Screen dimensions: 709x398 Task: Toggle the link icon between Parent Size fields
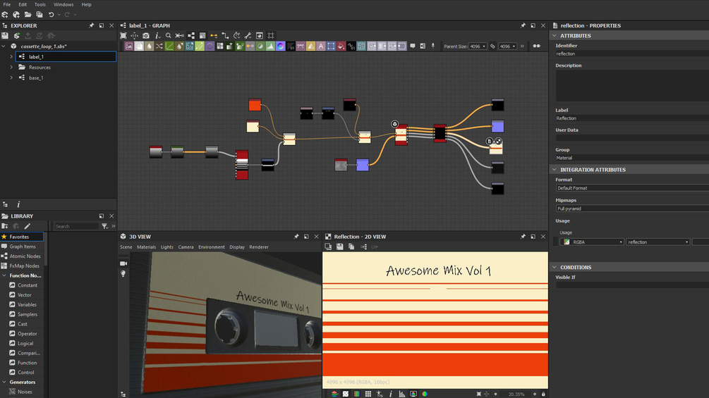click(x=493, y=46)
